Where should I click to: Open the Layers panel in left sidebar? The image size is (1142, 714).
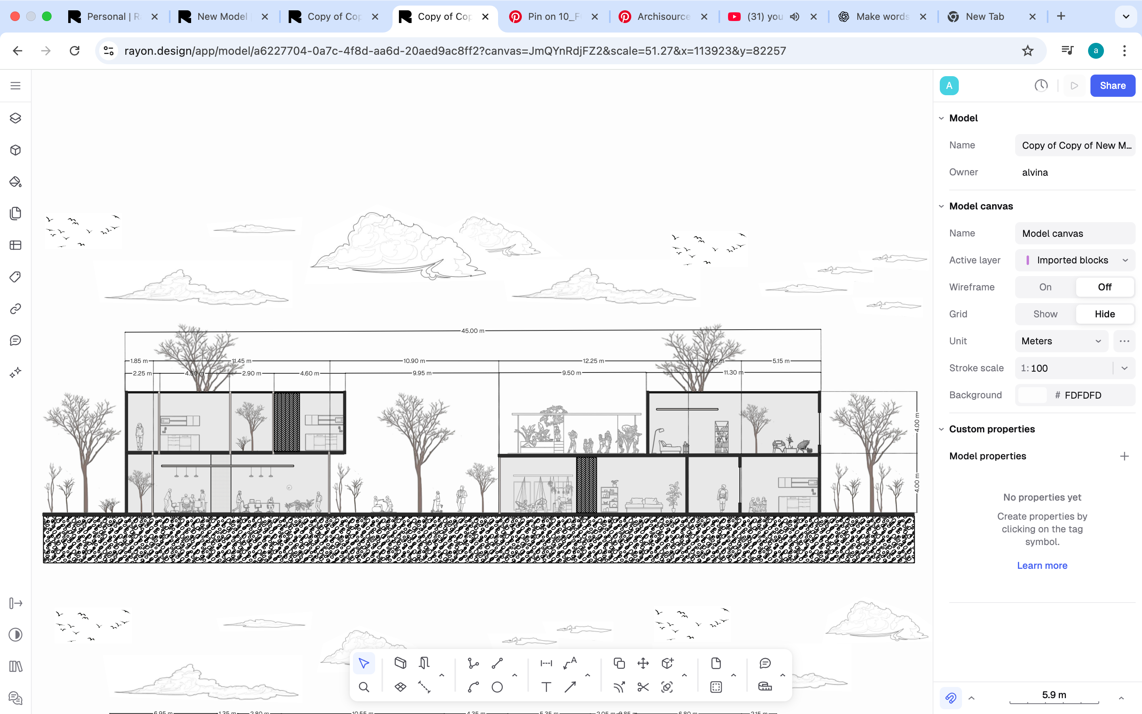pos(15,118)
